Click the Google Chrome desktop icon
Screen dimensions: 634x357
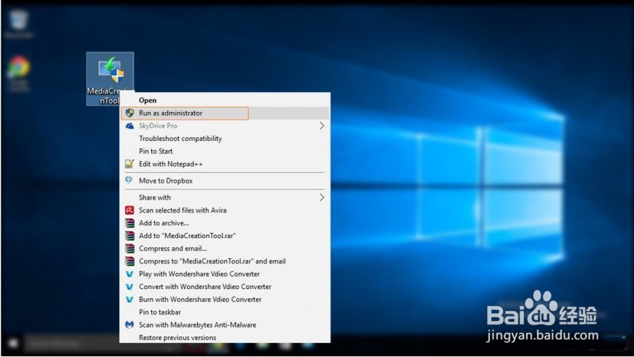[18, 73]
